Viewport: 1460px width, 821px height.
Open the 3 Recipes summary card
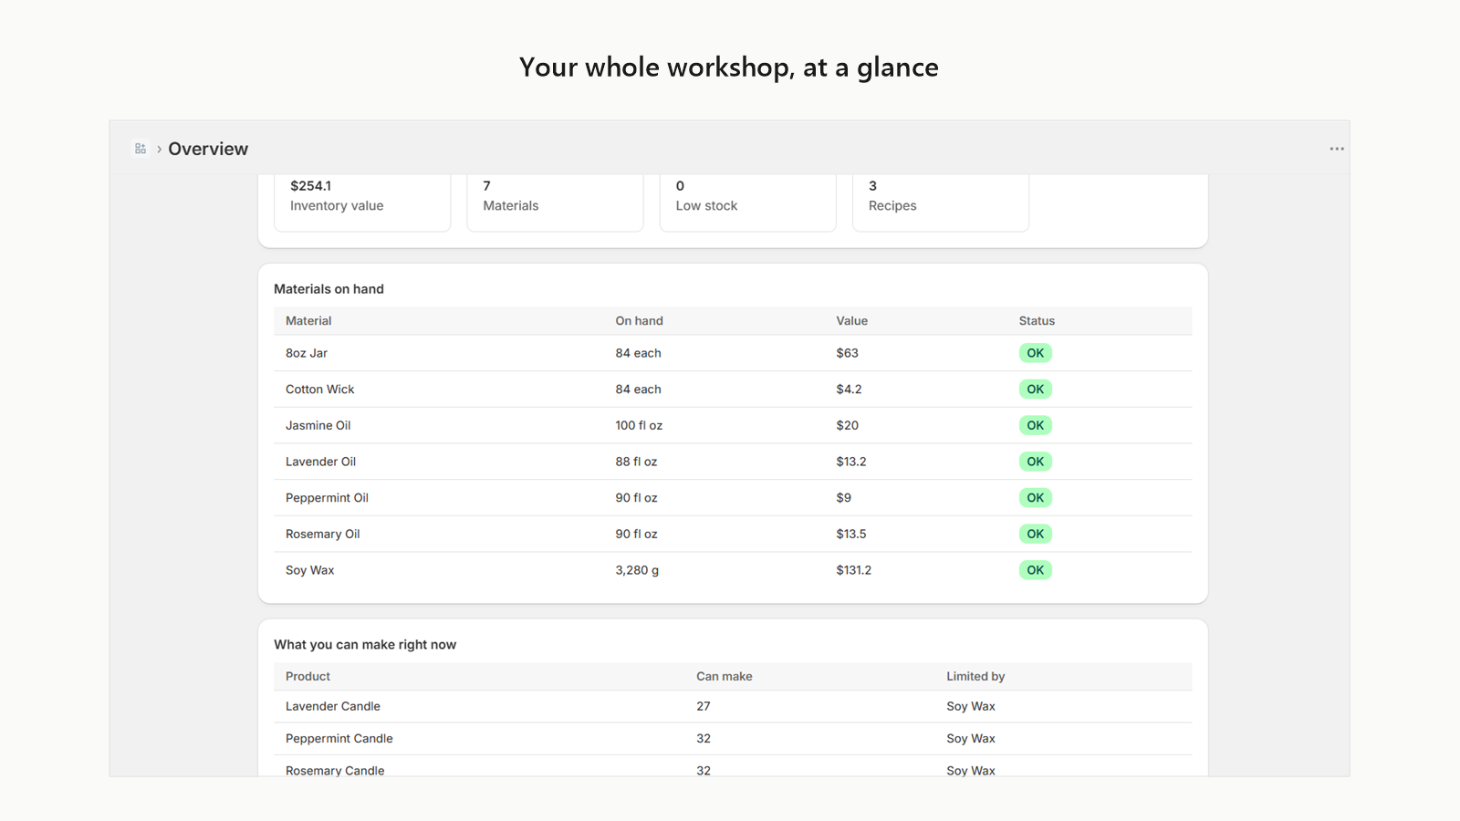pyautogui.click(x=940, y=203)
